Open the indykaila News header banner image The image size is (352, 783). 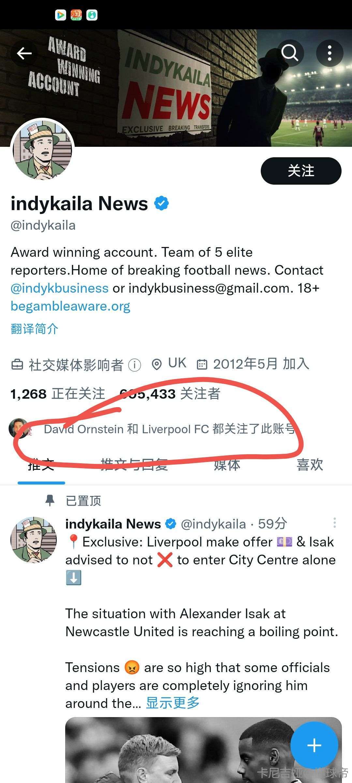tap(176, 88)
